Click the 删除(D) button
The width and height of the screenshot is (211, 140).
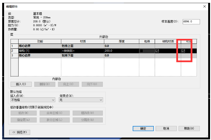coord(45,84)
